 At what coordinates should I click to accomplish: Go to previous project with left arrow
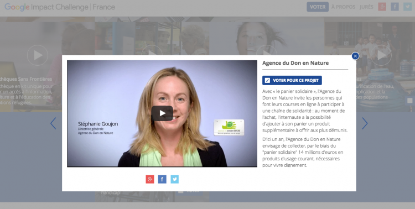tap(53, 123)
